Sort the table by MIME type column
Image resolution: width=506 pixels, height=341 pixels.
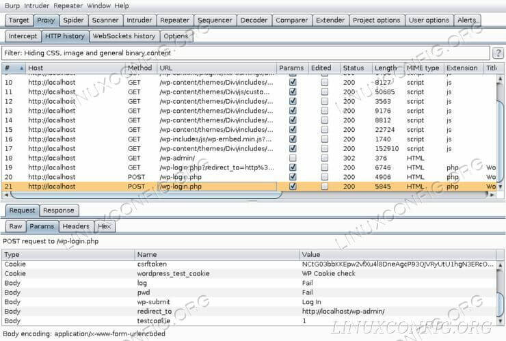[424, 68]
